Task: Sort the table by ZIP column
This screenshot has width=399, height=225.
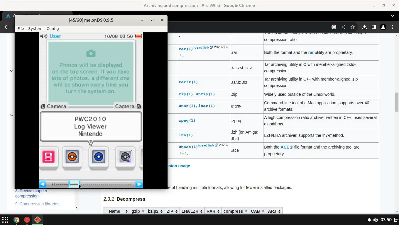Action: click(172, 211)
